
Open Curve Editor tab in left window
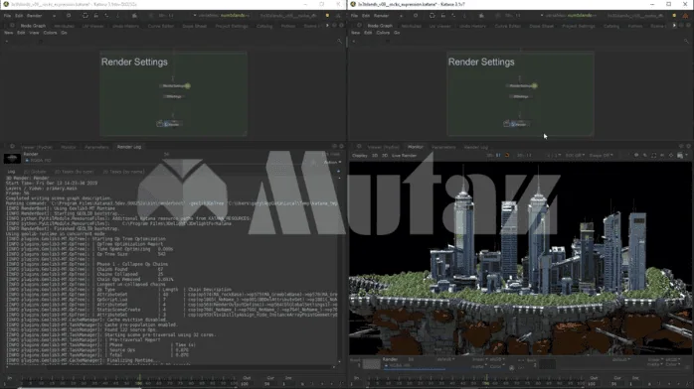click(x=161, y=26)
